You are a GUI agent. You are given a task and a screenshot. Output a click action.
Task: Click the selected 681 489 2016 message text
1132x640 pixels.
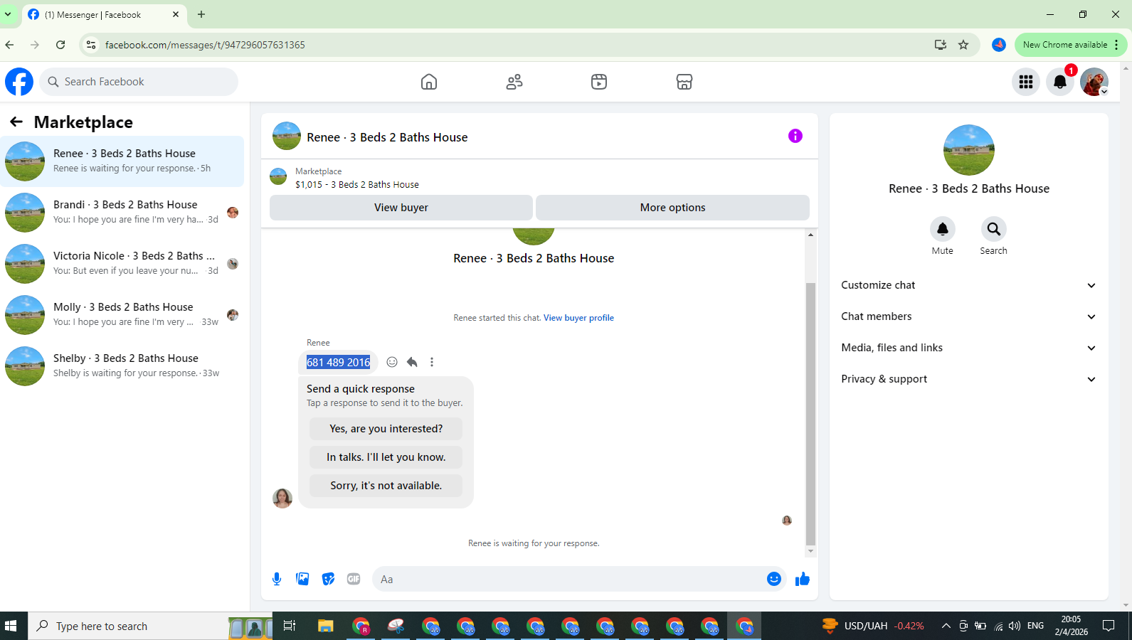[x=339, y=363]
